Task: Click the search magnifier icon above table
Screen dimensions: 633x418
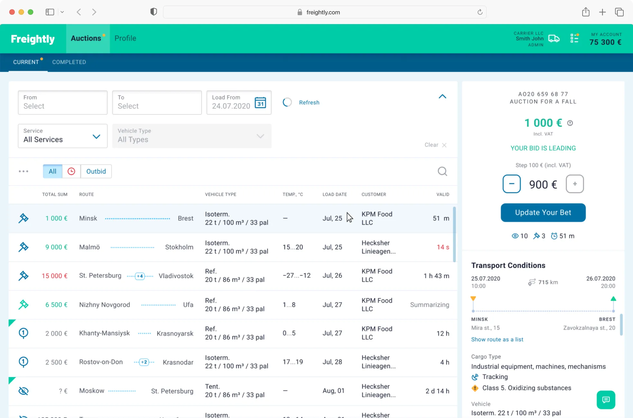Action: [442, 171]
